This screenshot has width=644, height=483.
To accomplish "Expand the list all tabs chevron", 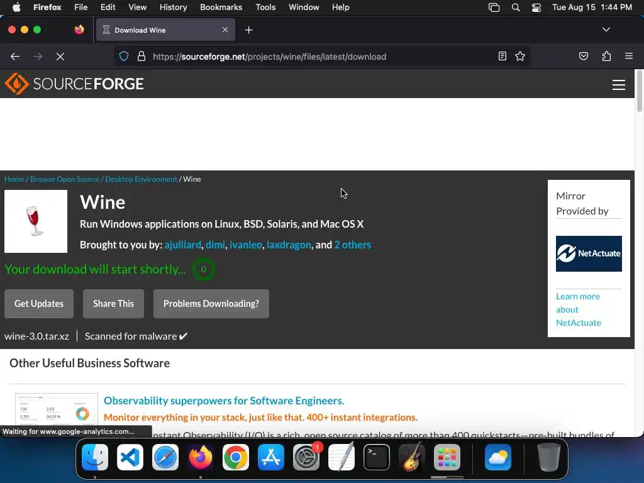I will click(x=606, y=30).
